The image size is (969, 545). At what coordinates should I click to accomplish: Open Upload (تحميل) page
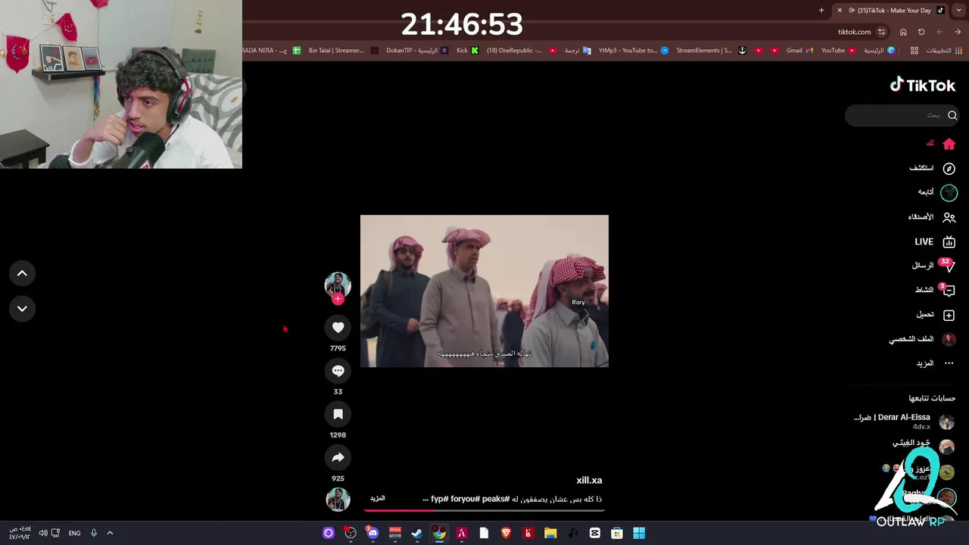click(936, 314)
